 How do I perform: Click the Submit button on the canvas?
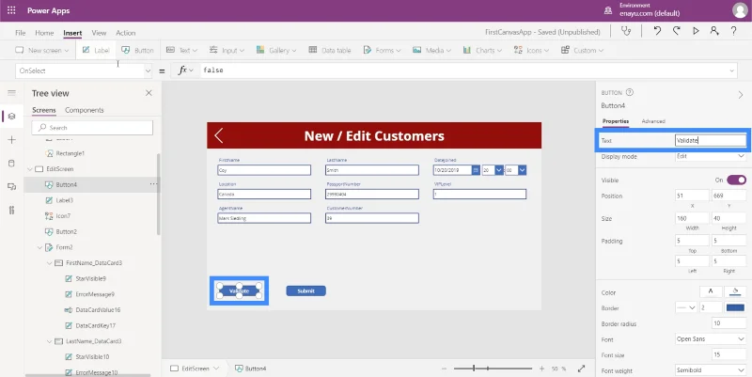click(306, 291)
